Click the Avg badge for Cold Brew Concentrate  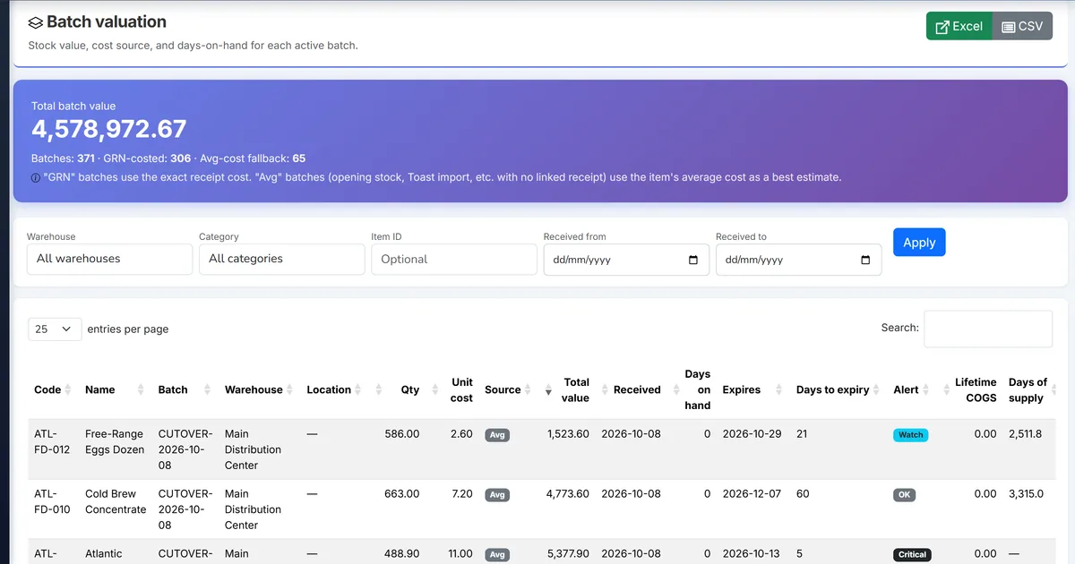tap(497, 494)
